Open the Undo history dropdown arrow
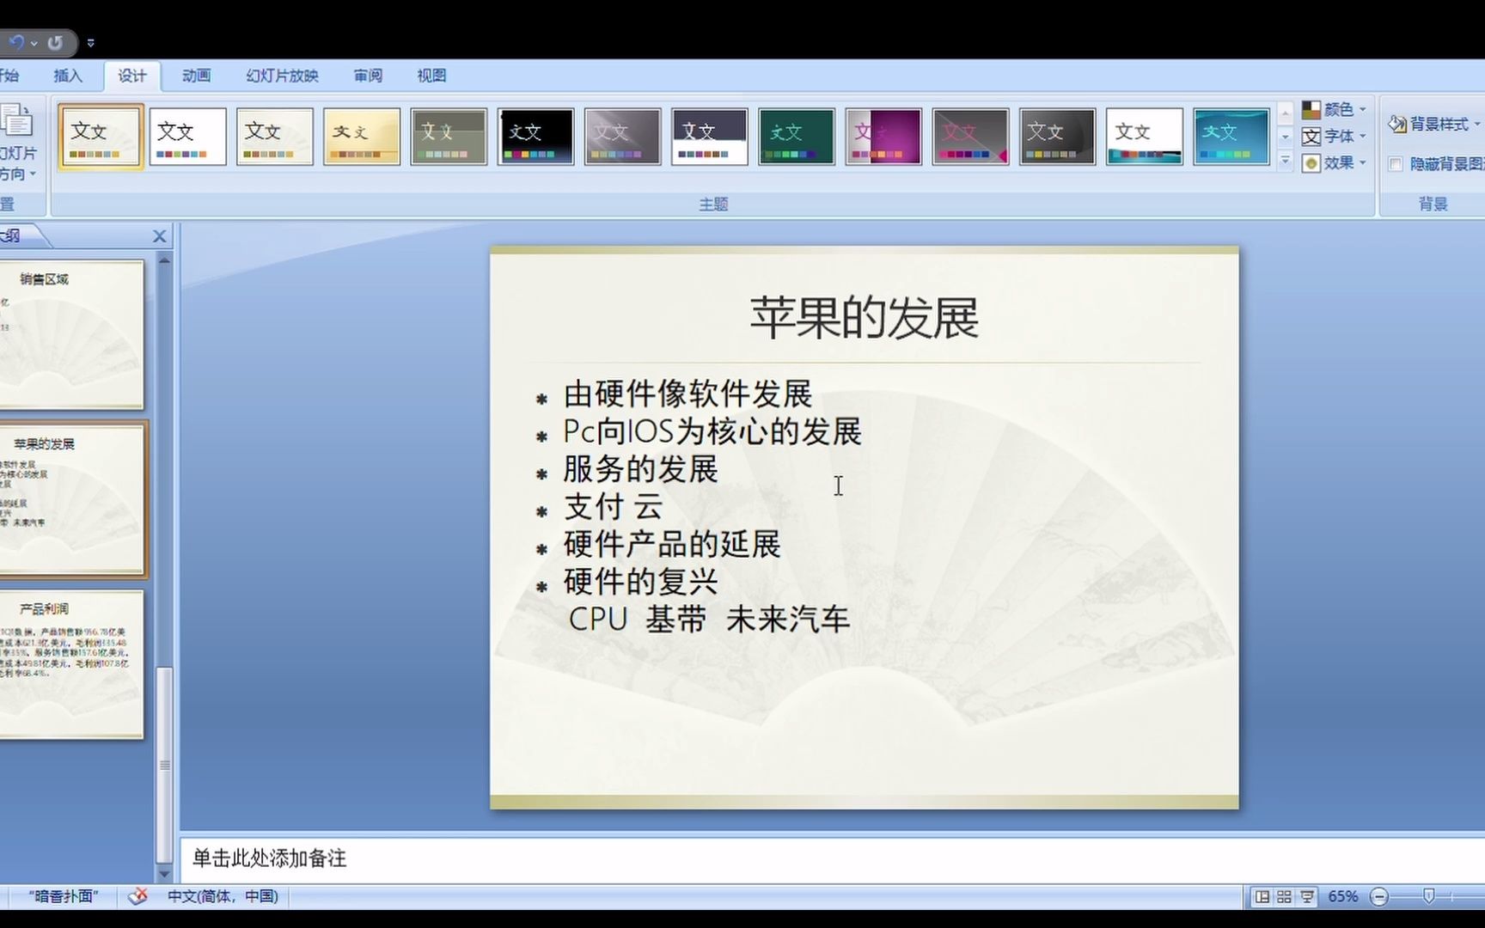The width and height of the screenshot is (1485, 928). pos(34,42)
